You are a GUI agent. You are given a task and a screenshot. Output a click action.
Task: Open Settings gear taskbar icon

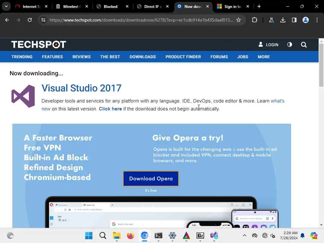point(172,235)
